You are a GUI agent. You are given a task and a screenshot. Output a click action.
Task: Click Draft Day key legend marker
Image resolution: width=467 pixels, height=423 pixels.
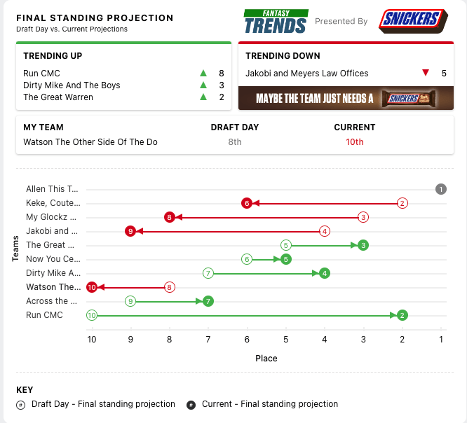point(21,405)
